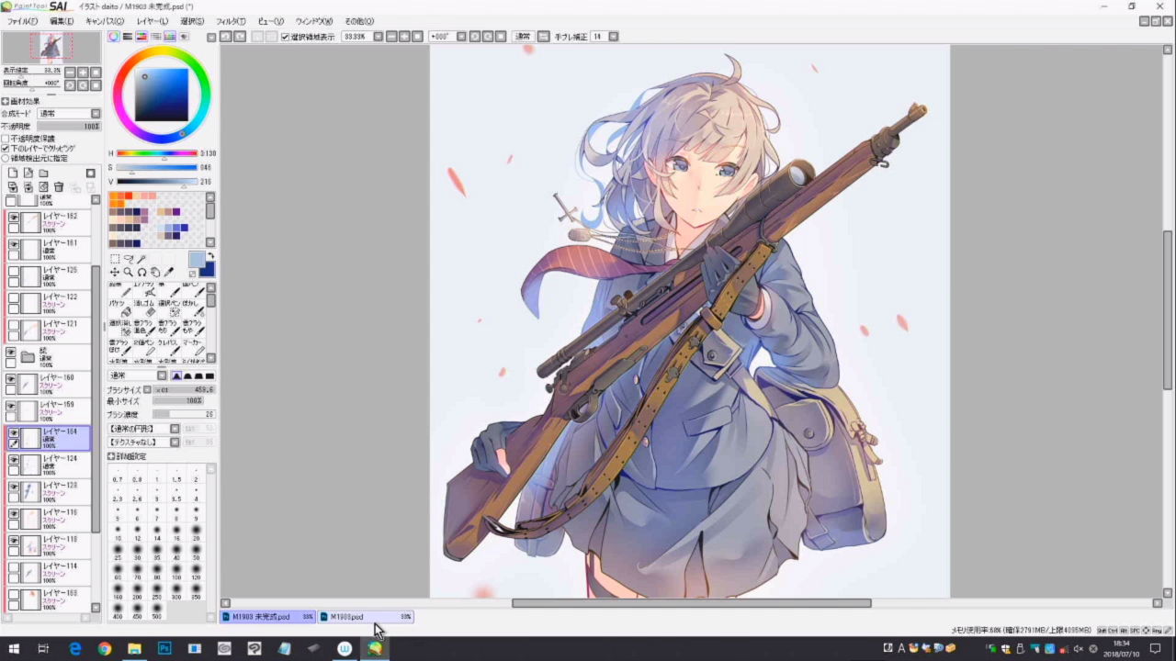
Task: Open the 手ブレ補正 stabilizer dropdown
Action: pyautogui.click(x=613, y=37)
